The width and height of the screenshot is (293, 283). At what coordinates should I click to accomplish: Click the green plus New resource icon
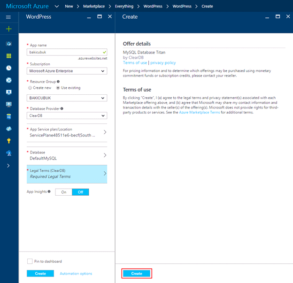point(8,29)
